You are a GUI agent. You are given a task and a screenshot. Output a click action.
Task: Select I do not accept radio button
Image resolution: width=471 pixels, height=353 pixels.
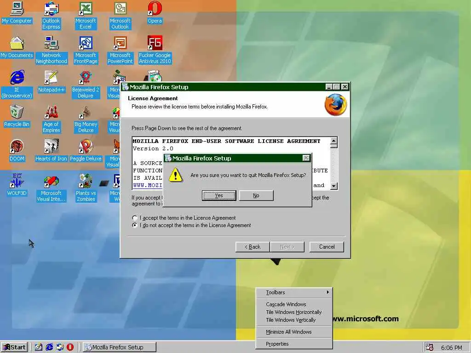pyautogui.click(x=135, y=225)
